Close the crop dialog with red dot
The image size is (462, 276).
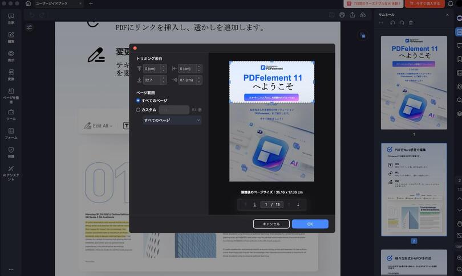click(135, 48)
